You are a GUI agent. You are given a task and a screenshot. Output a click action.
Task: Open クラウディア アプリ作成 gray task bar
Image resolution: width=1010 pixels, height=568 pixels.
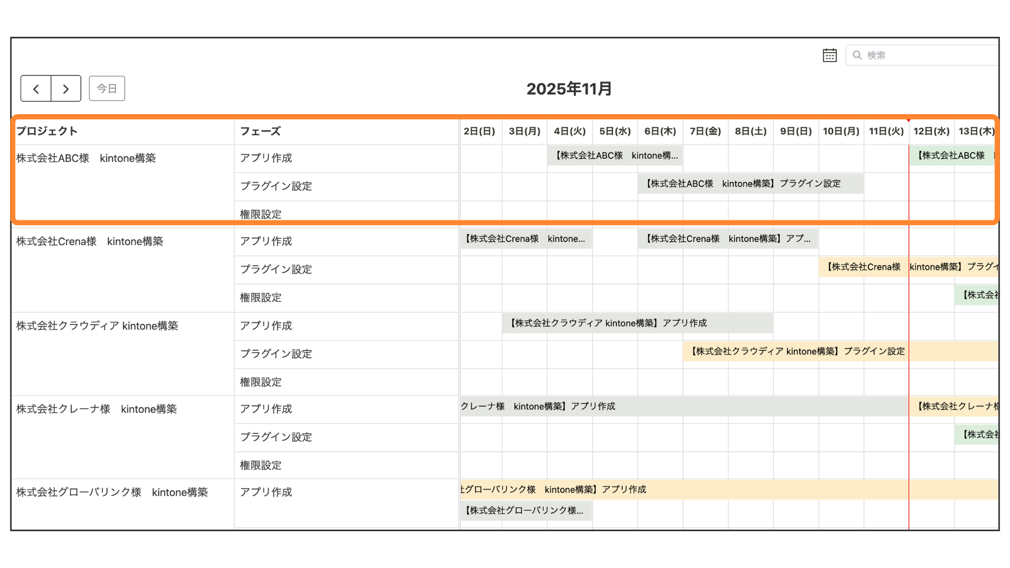[x=637, y=323]
